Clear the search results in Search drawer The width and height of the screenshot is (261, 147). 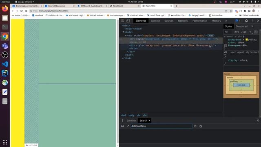201,126
